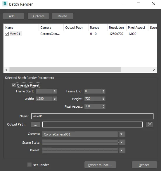
Task: Click the Pixel Aspect value field
Action: (x=93, y=106)
